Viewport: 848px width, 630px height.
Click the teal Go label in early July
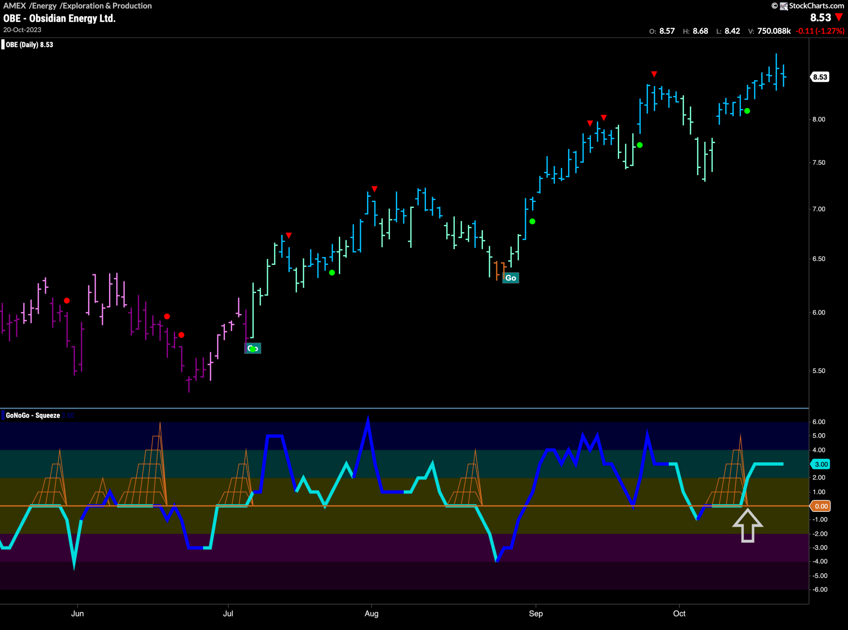pyautogui.click(x=253, y=348)
